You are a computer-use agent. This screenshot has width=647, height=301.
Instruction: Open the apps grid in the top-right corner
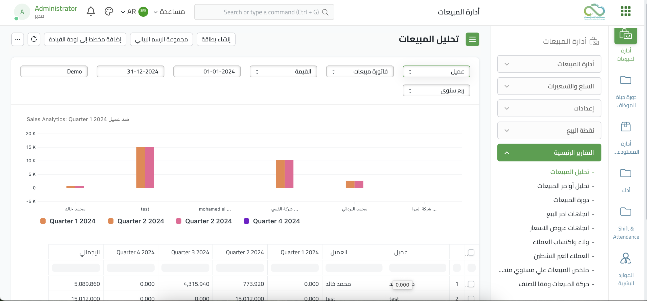click(x=625, y=11)
